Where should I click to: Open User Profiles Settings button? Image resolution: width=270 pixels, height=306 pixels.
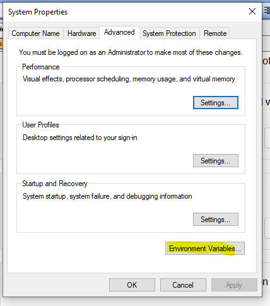[216, 161]
